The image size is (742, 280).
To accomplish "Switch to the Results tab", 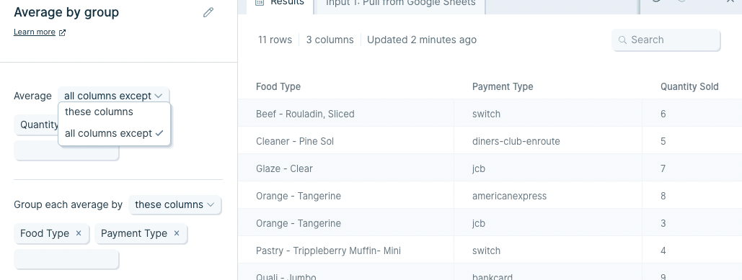I will (x=280, y=4).
